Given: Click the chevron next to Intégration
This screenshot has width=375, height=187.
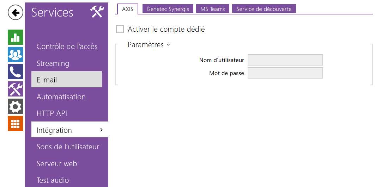Looking at the screenshot, I should pyautogui.click(x=102, y=130).
